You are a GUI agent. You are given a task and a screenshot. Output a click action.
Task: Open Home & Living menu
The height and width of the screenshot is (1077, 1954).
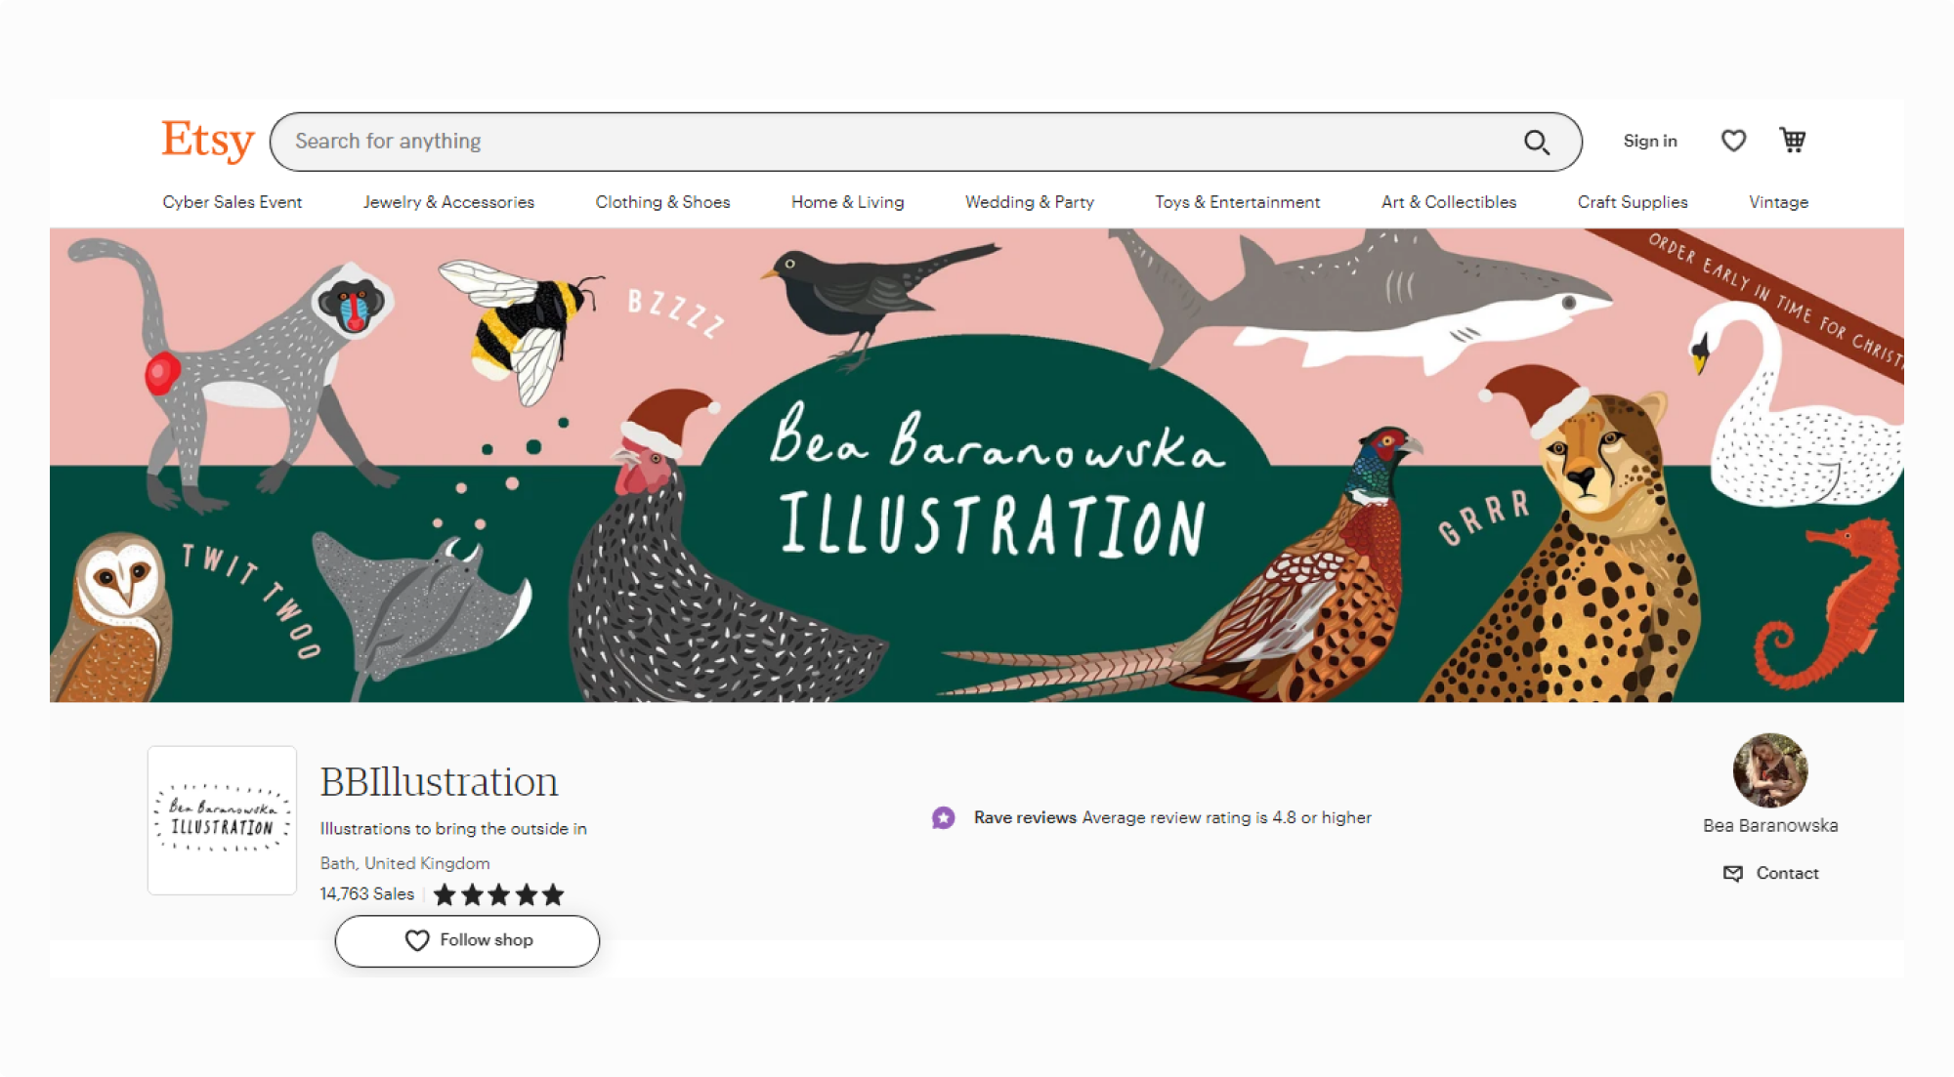(847, 202)
